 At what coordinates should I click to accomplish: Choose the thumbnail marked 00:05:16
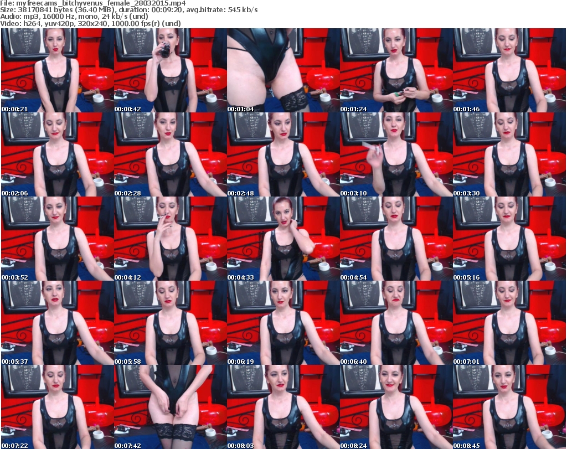pyautogui.click(x=509, y=239)
